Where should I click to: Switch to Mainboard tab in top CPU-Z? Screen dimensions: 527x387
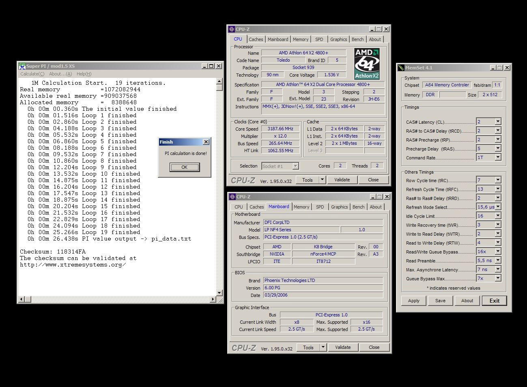point(278,39)
